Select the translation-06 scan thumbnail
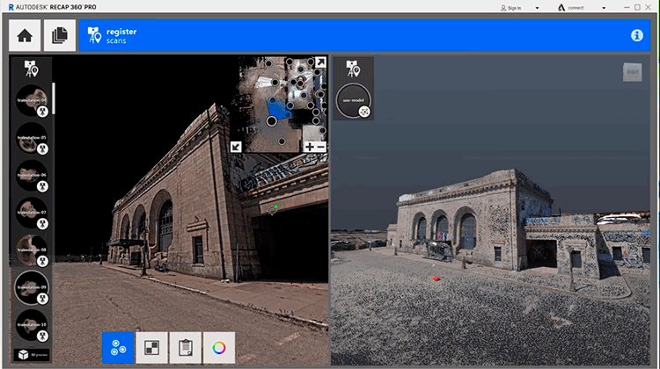660x369 pixels. point(32,176)
